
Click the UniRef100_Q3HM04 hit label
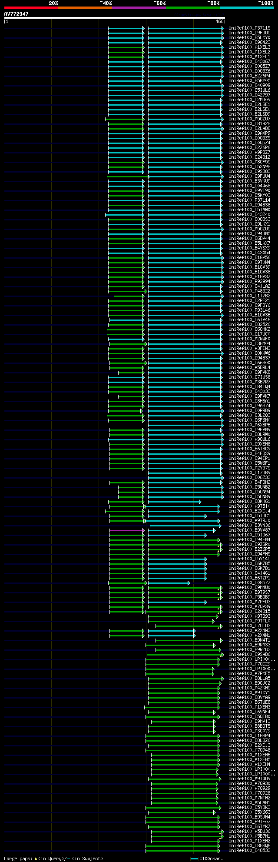click(x=249, y=344)
